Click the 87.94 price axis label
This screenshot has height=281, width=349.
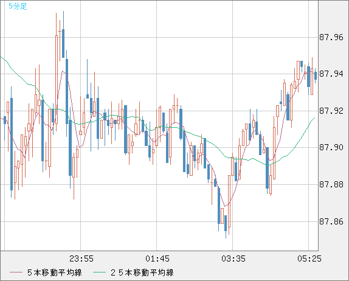(331, 74)
